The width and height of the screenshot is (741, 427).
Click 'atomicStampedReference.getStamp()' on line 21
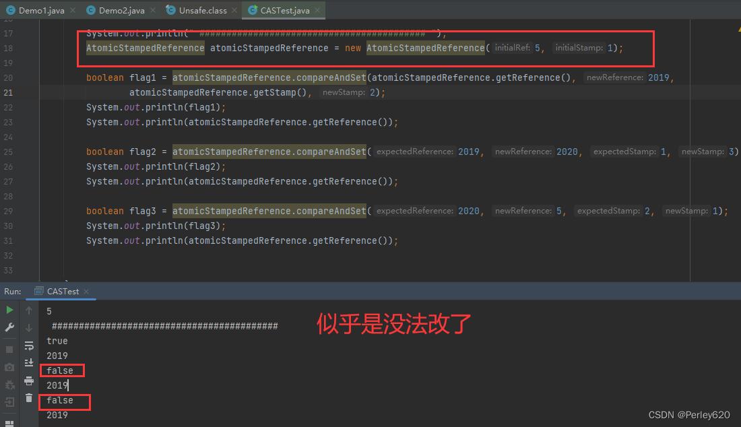click(x=218, y=92)
